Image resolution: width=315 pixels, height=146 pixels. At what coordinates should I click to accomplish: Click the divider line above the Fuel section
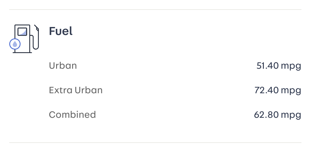pos(155,10)
